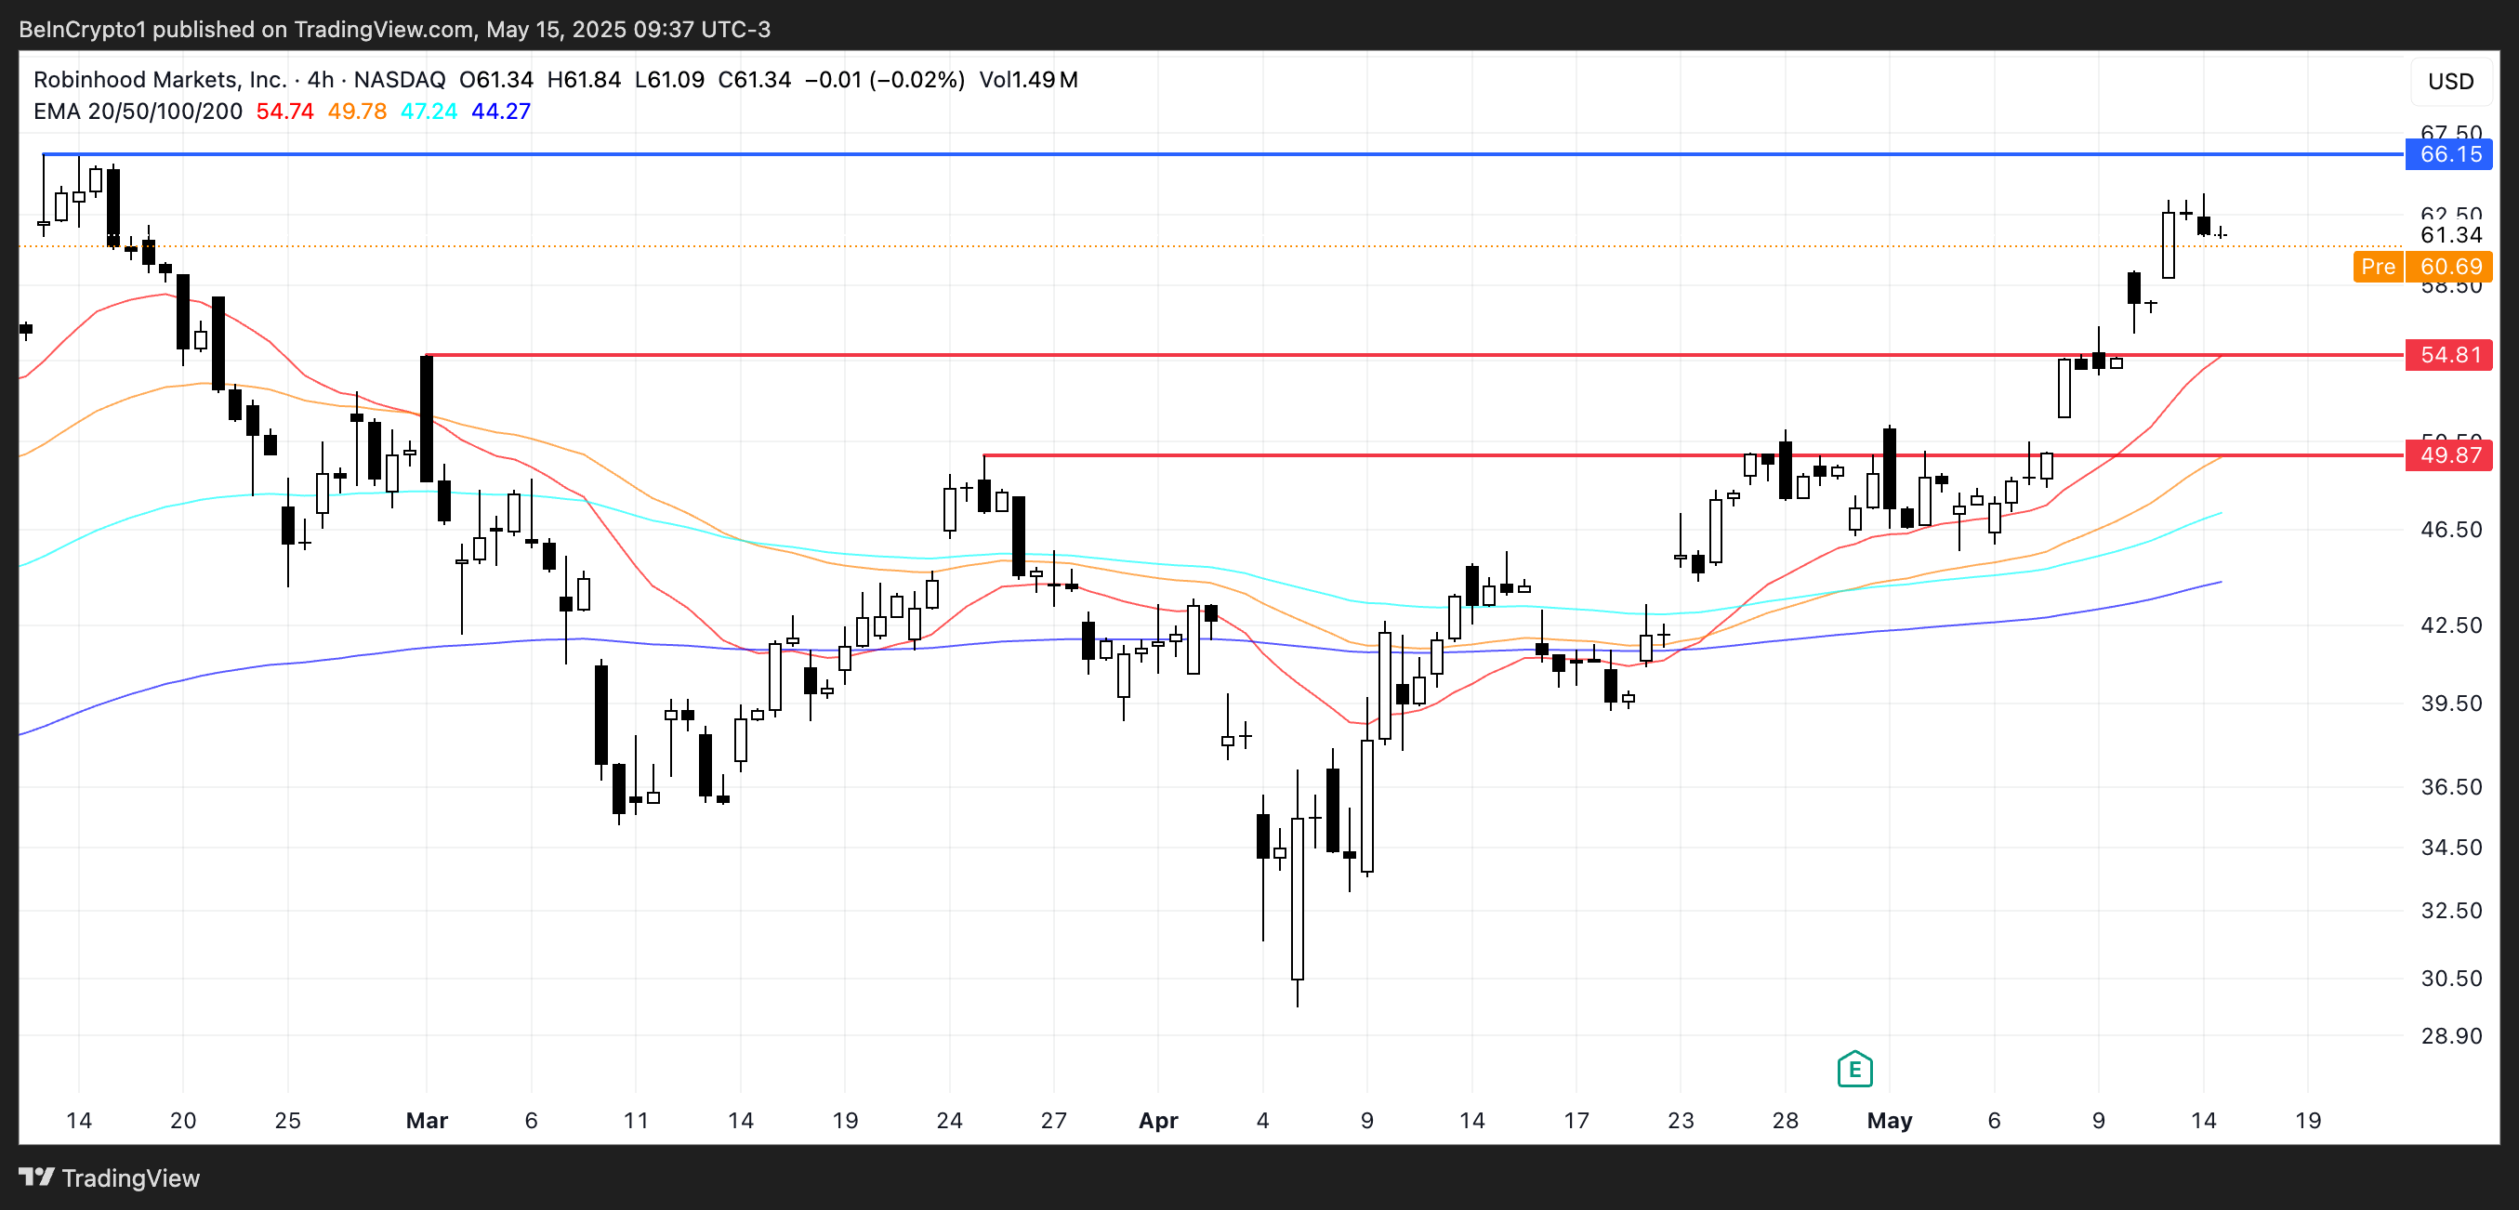The height and width of the screenshot is (1210, 2519).
Task: Click EMA value 54.74 in red
Action: pos(284,112)
